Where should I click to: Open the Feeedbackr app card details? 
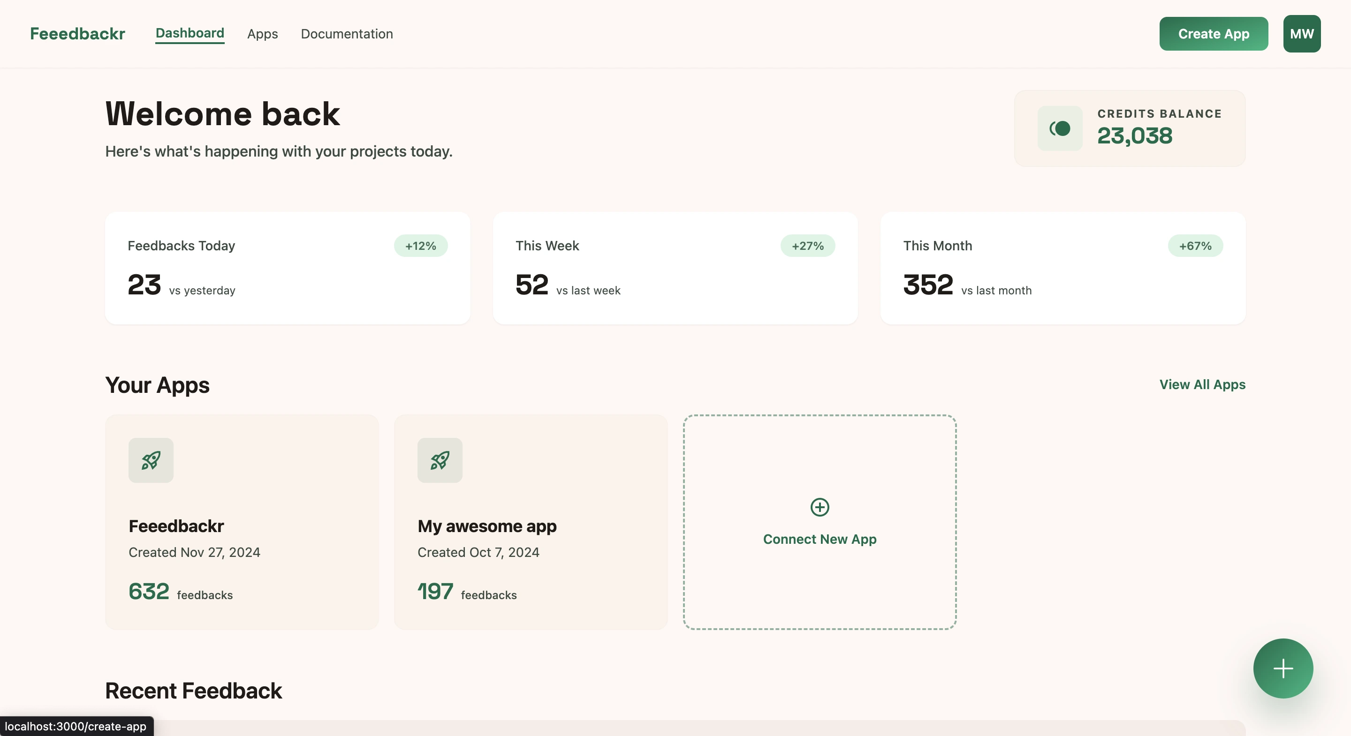242,524
